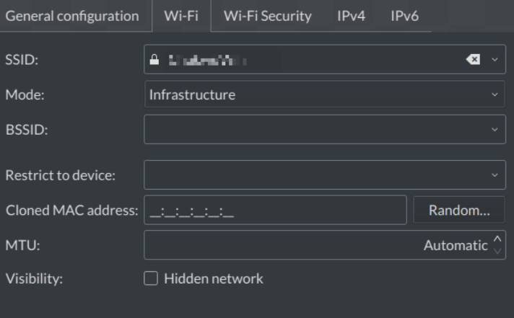Click into the SSID name text field

coord(303,59)
